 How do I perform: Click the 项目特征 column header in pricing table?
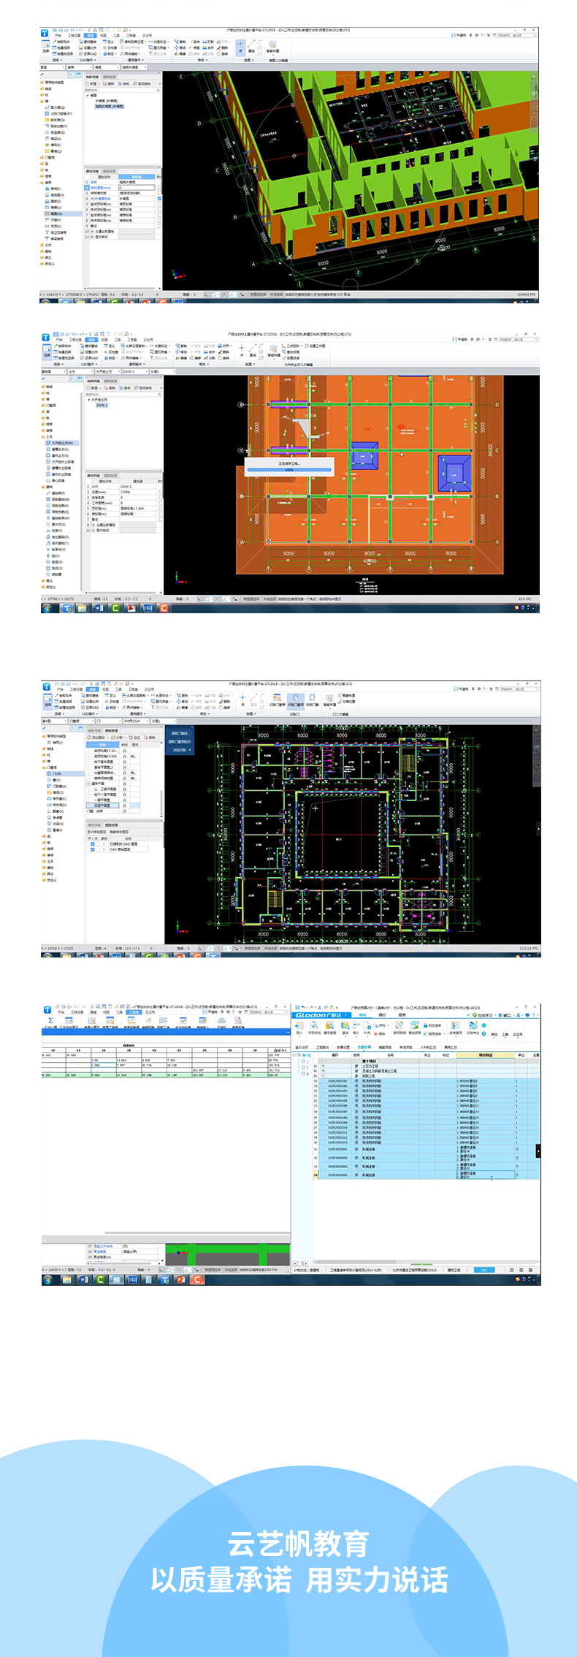coord(487,1055)
